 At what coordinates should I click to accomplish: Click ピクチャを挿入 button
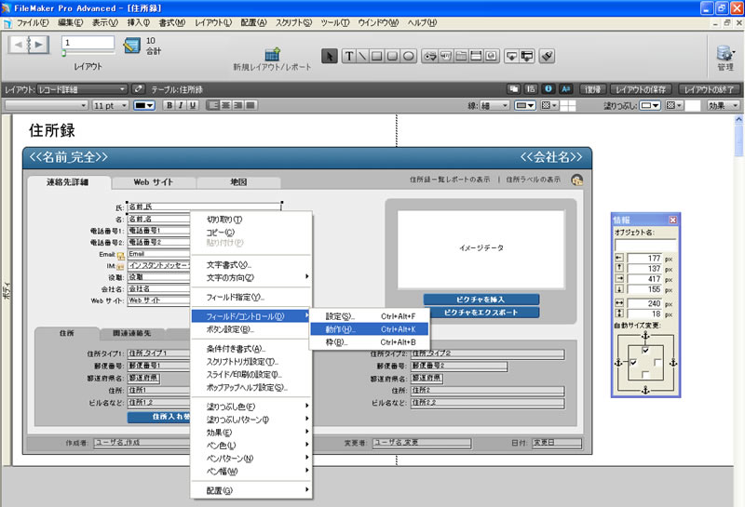481,299
